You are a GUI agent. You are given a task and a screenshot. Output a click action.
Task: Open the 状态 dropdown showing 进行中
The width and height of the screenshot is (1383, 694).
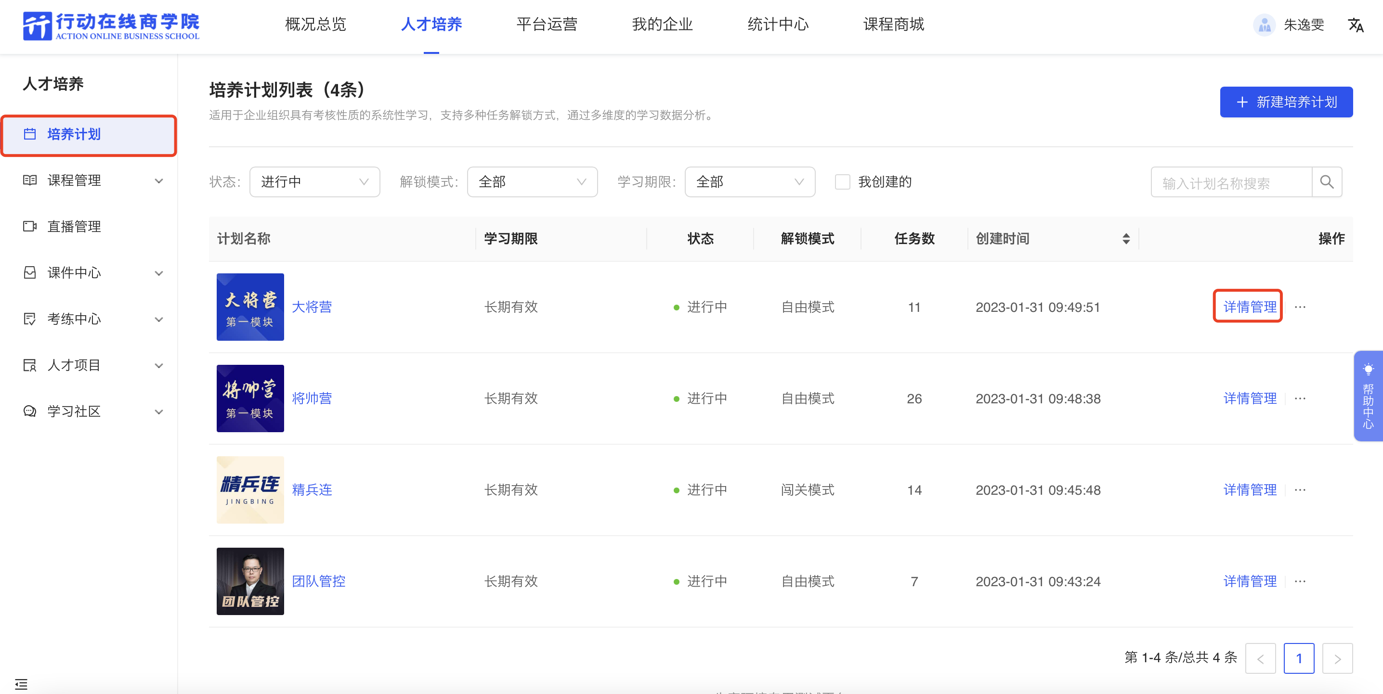tap(314, 182)
